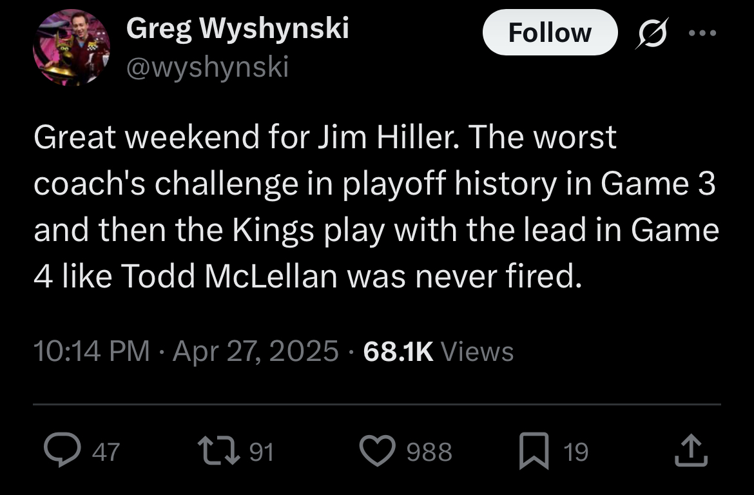Reply using the speech bubble icon
The image size is (754, 495).
[x=63, y=449]
